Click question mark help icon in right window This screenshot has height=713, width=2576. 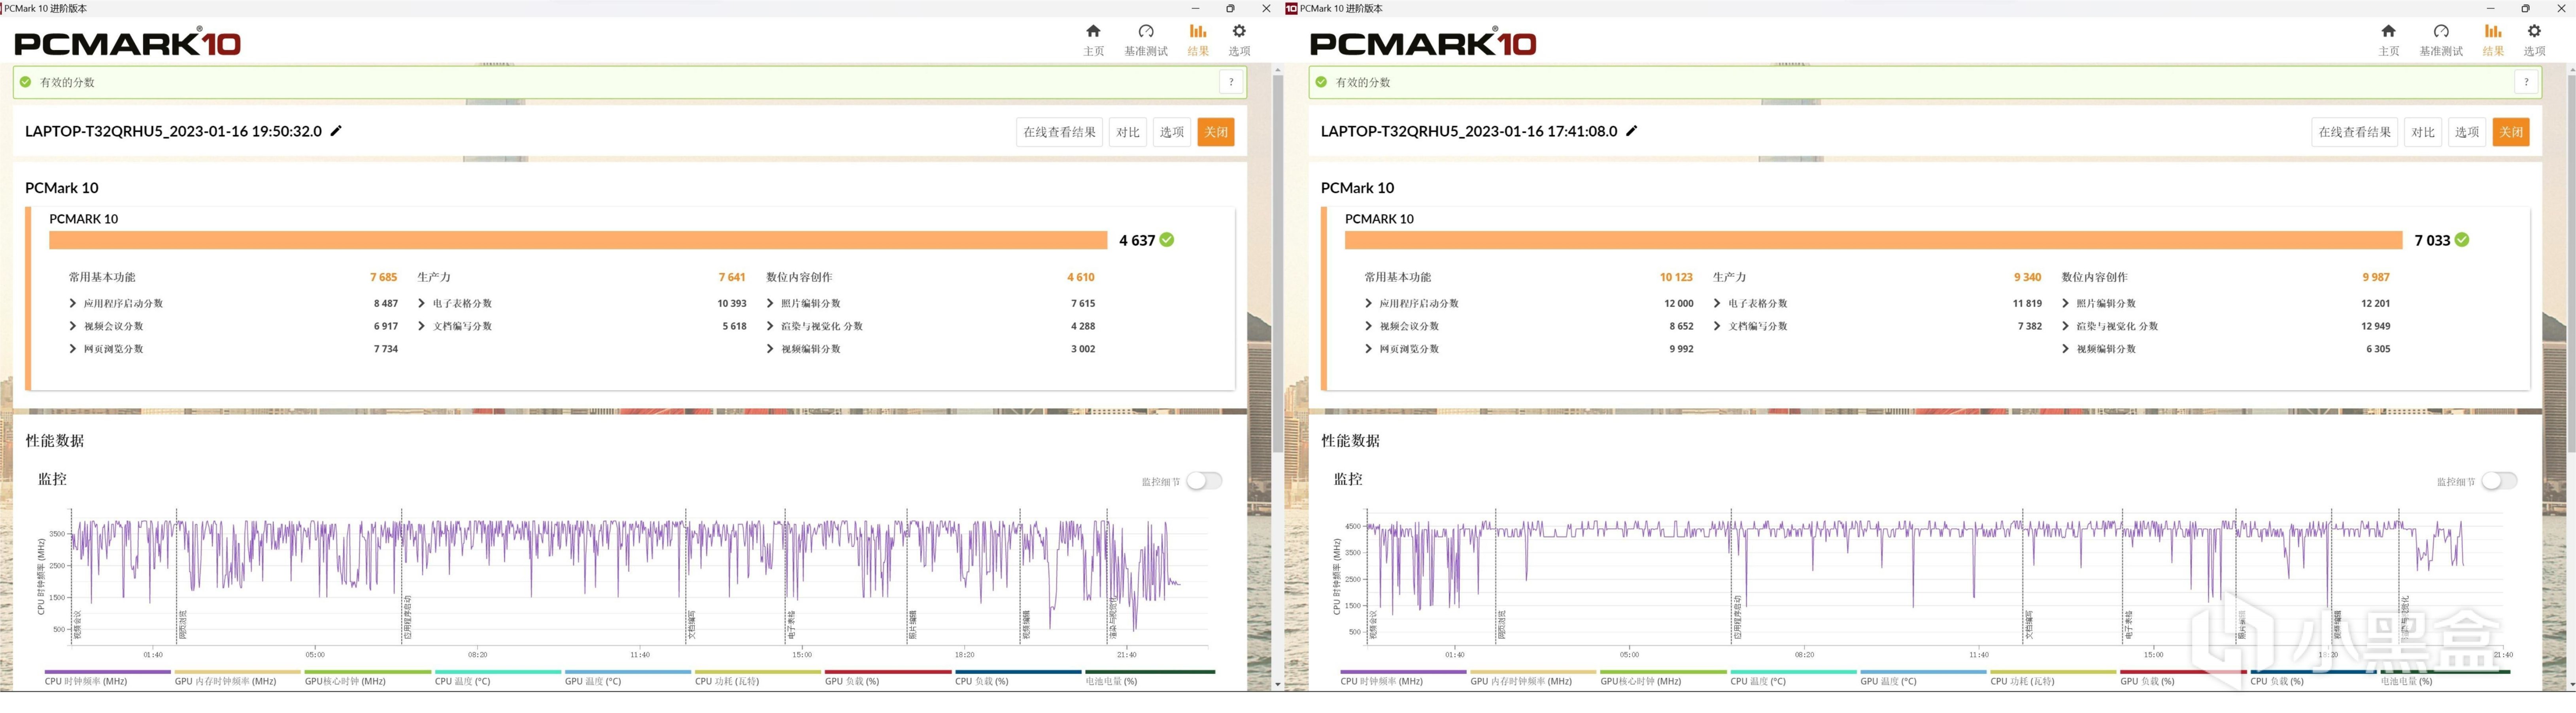pyautogui.click(x=2526, y=82)
